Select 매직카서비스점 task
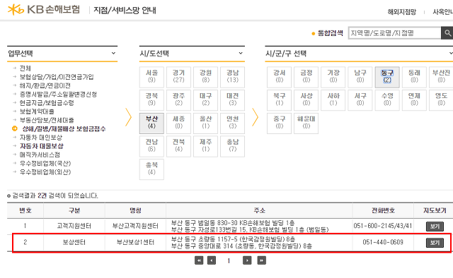 coord(40,155)
